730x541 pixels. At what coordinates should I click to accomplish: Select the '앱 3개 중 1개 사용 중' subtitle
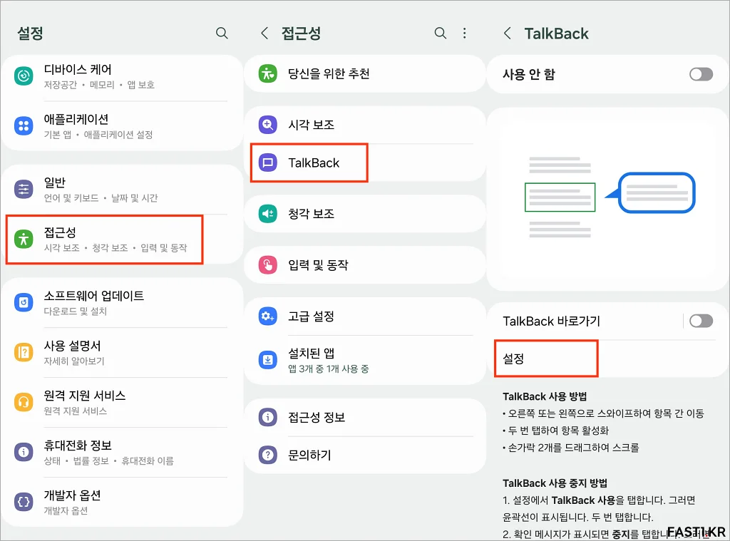329,369
